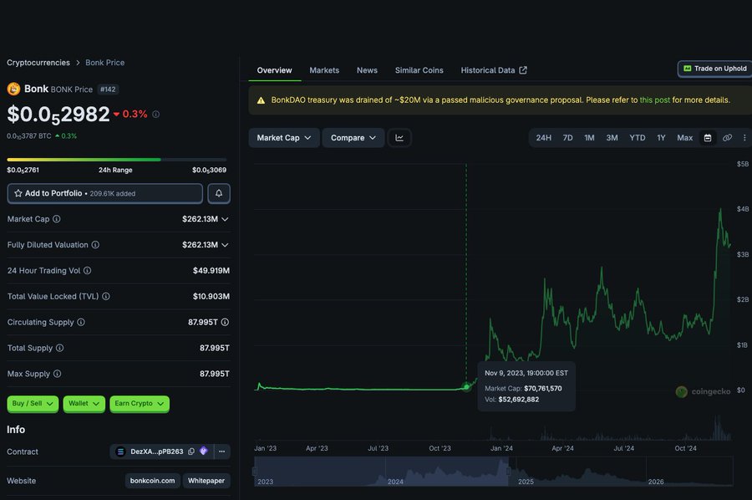Open Compare dropdown
The width and height of the screenshot is (752, 500).
click(x=353, y=138)
